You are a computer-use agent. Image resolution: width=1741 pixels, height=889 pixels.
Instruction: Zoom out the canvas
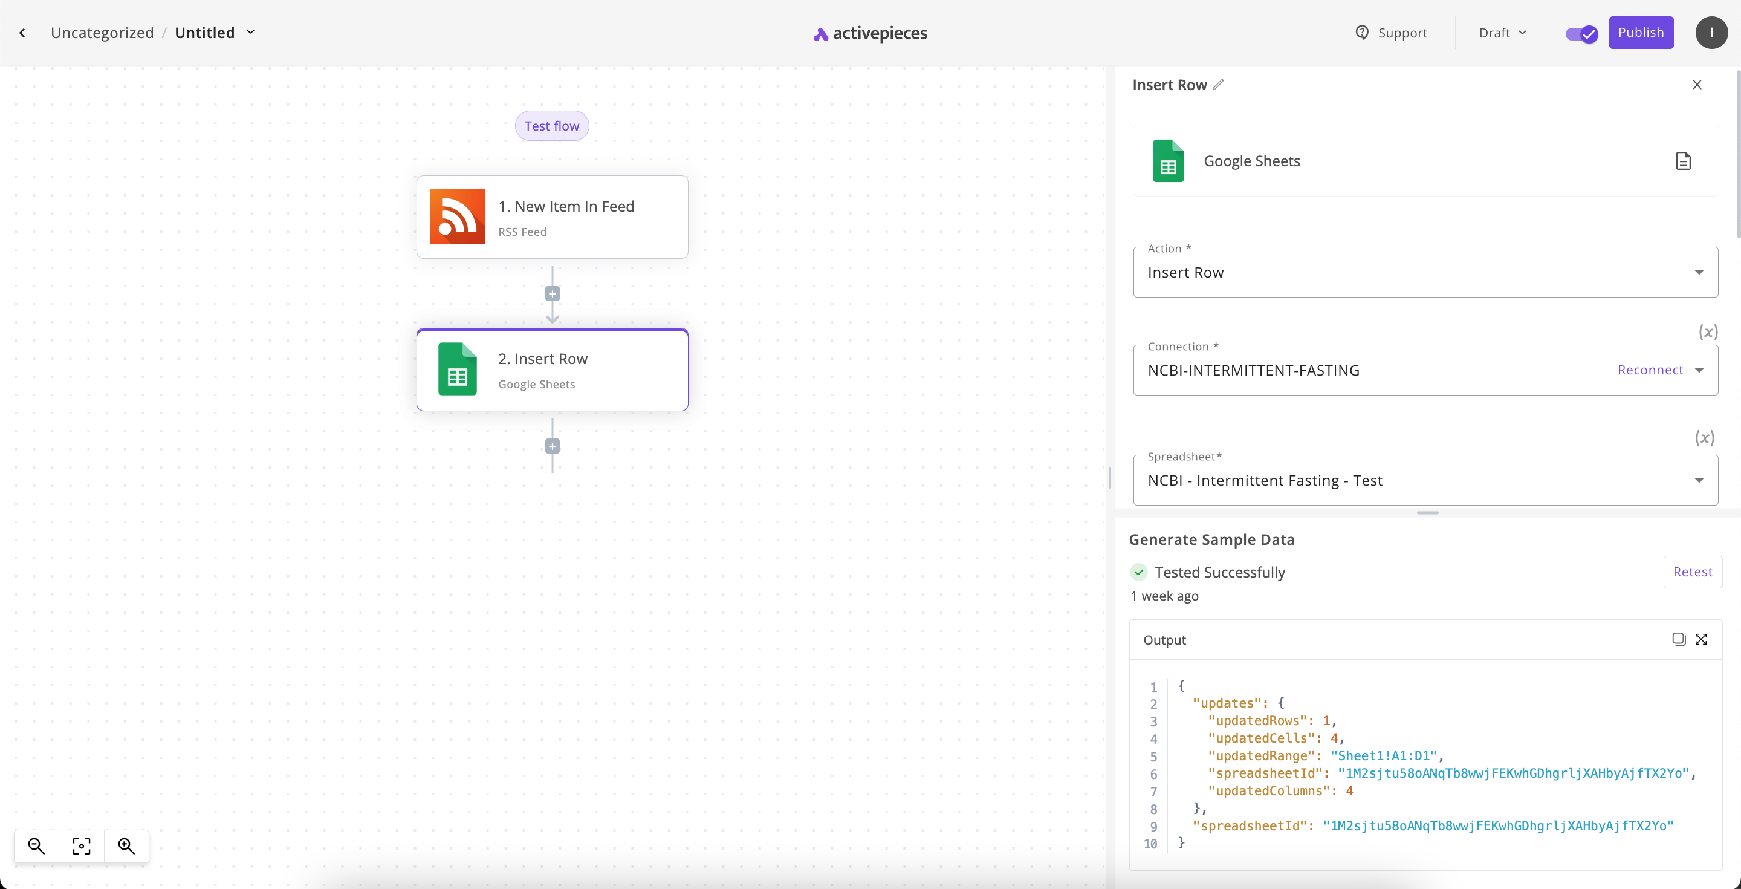click(36, 845)
